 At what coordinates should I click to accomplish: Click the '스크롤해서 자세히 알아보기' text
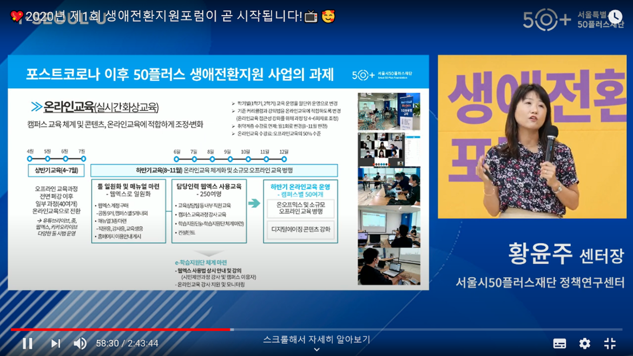[x=316, y=340]
